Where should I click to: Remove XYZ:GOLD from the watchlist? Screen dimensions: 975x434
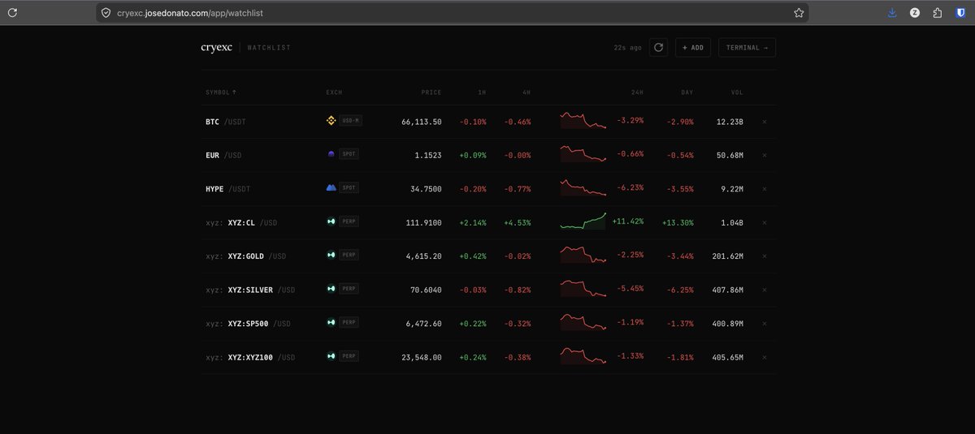pyautogui.click(x=765, y=256)
